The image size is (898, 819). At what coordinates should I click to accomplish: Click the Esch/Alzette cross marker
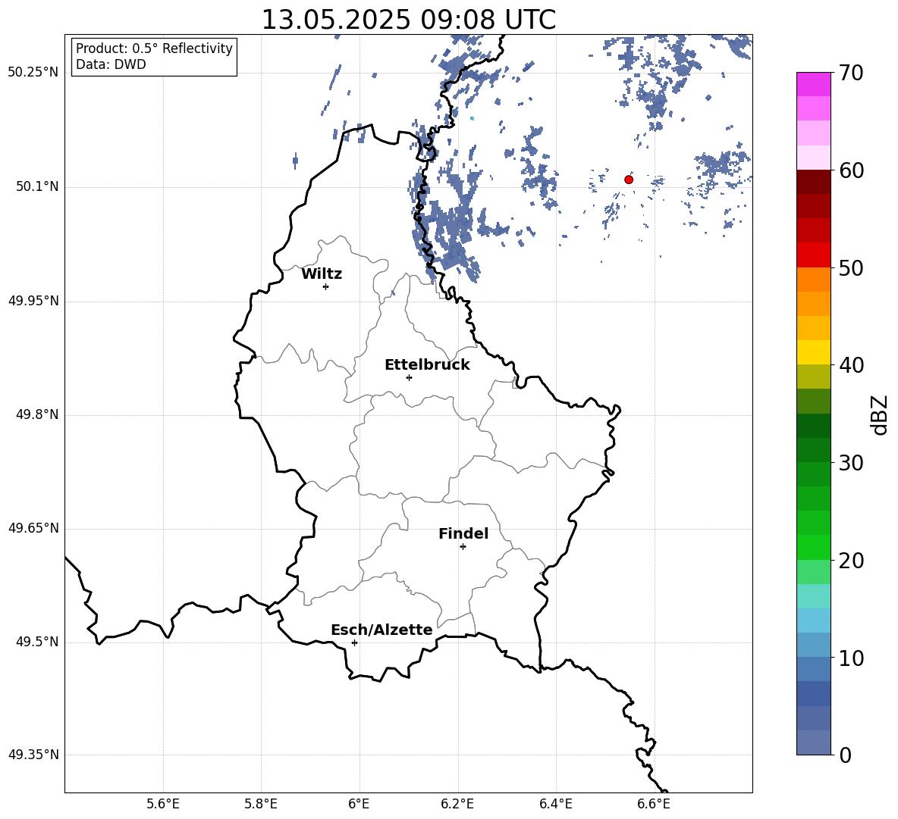click(354, 642)
